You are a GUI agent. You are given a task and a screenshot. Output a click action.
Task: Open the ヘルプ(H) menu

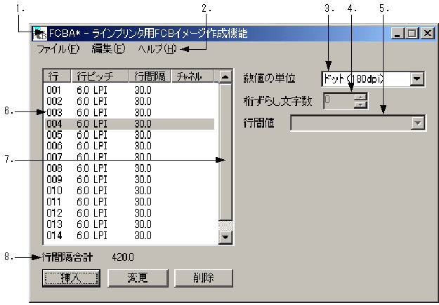157,49
